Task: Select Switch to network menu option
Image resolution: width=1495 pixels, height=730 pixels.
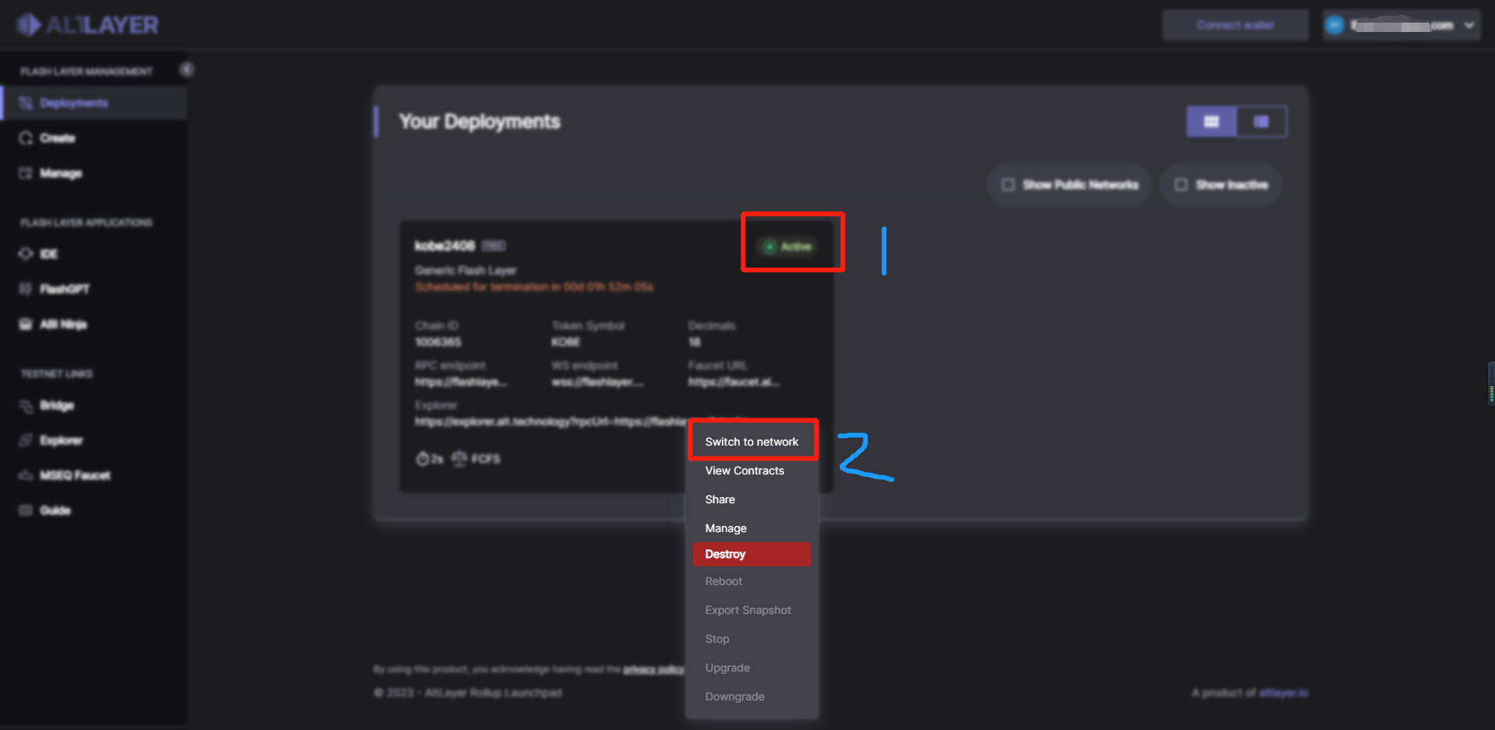Action: [751, 442]
